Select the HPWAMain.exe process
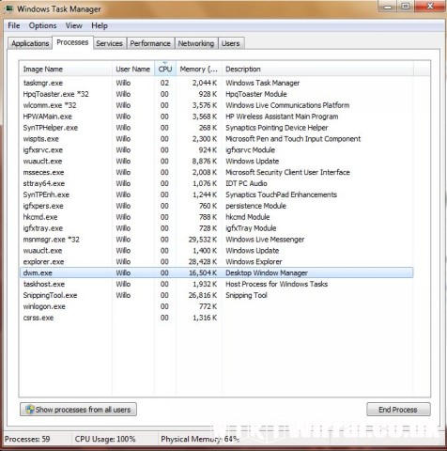The height and width of the screenshot is (451, 447). click(x=216, y=117)
